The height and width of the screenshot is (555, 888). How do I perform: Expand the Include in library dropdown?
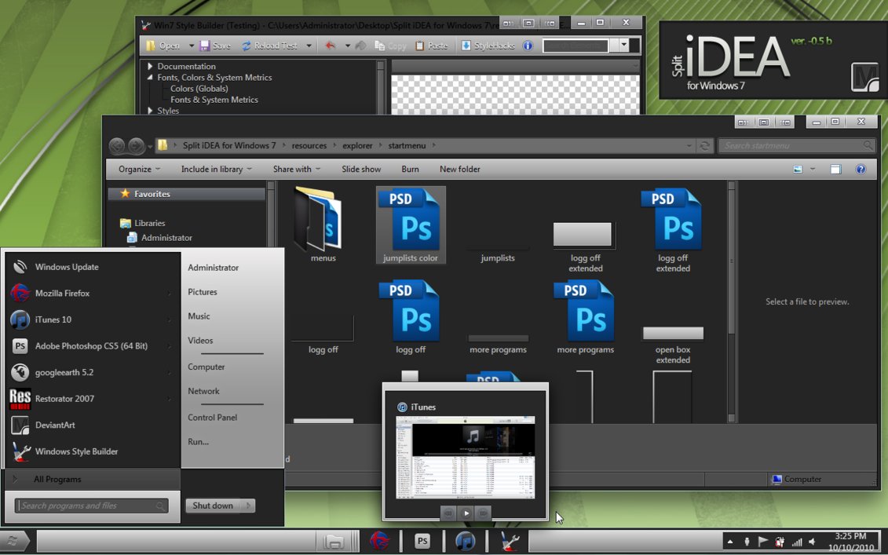tap(217, 170)
